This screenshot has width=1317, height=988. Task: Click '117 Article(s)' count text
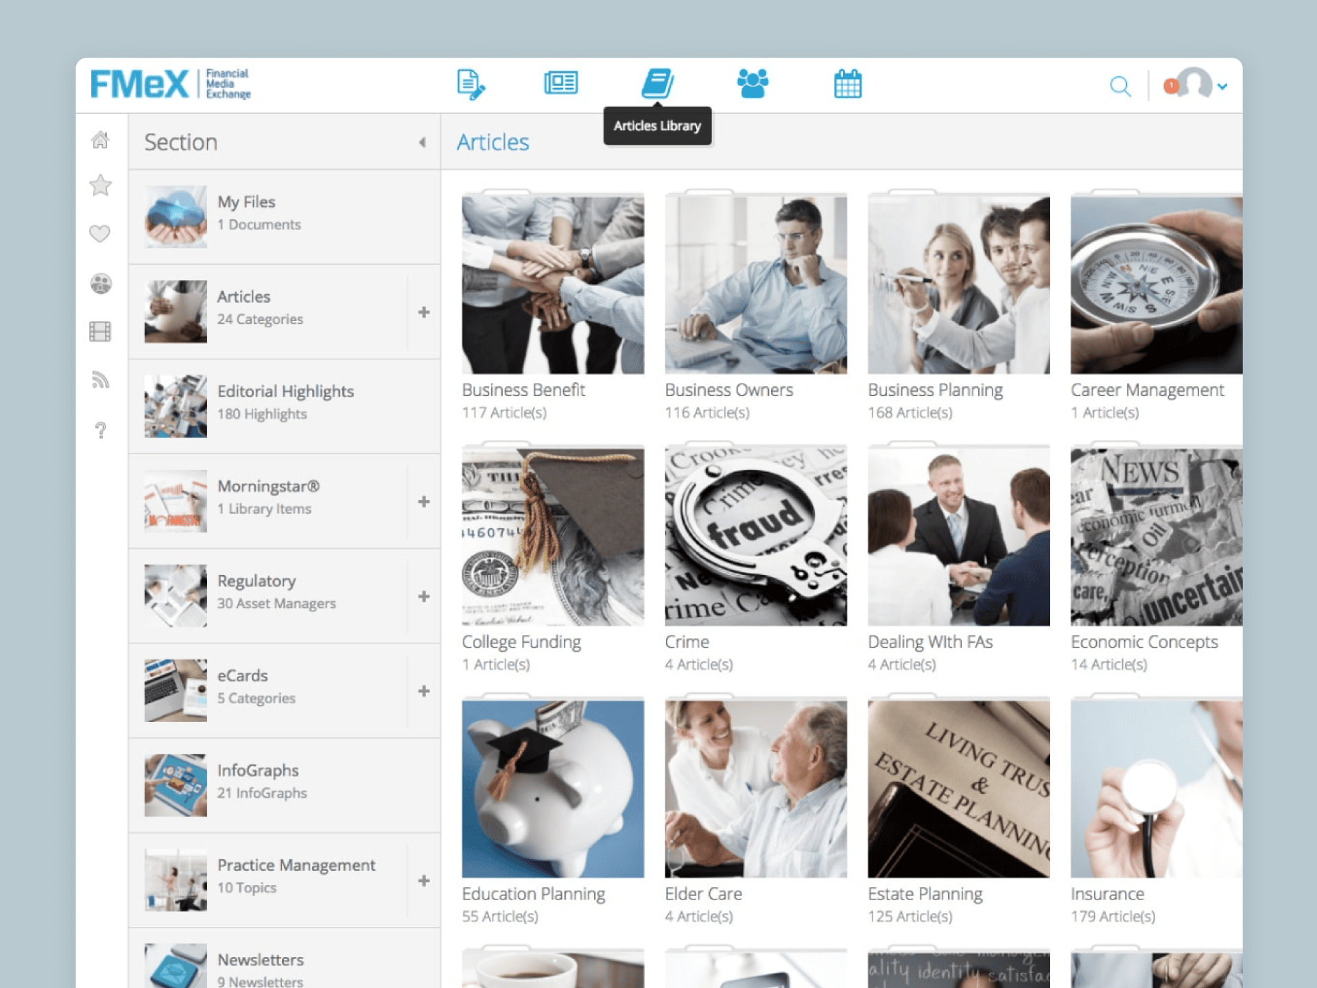(x=504, y=413)
